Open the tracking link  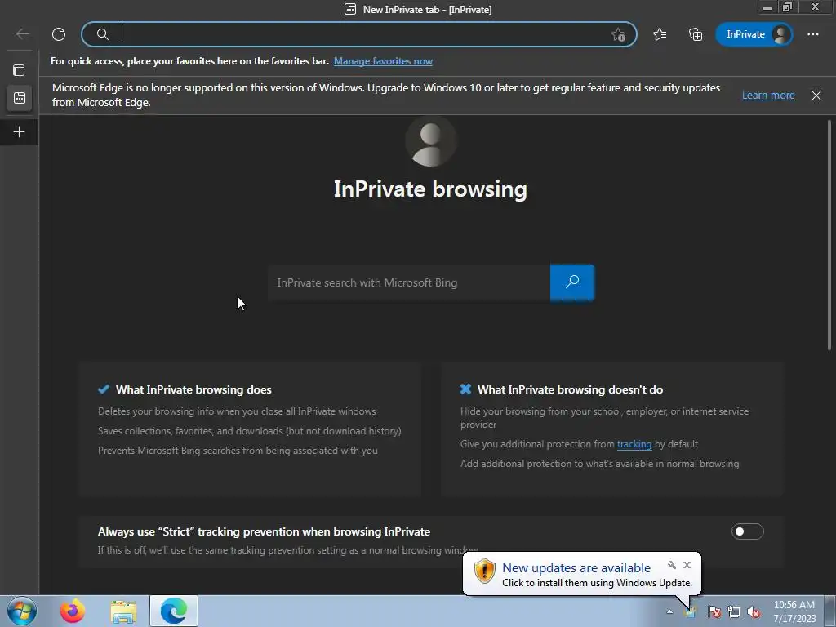click(x=634, y=444)
